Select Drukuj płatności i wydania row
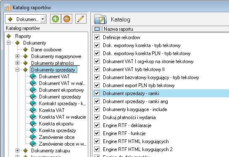The image size is (229, 157). pos(161,117)
